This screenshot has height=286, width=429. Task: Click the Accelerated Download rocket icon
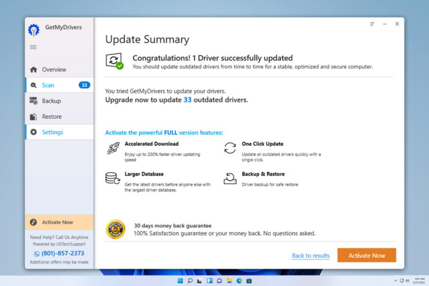(113, 148)
